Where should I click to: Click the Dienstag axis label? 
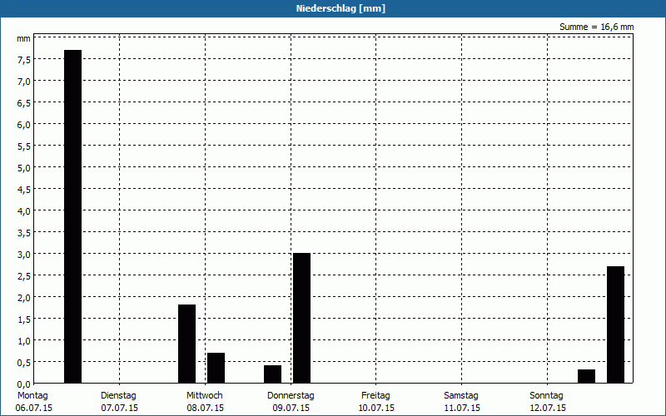point(118,396)
